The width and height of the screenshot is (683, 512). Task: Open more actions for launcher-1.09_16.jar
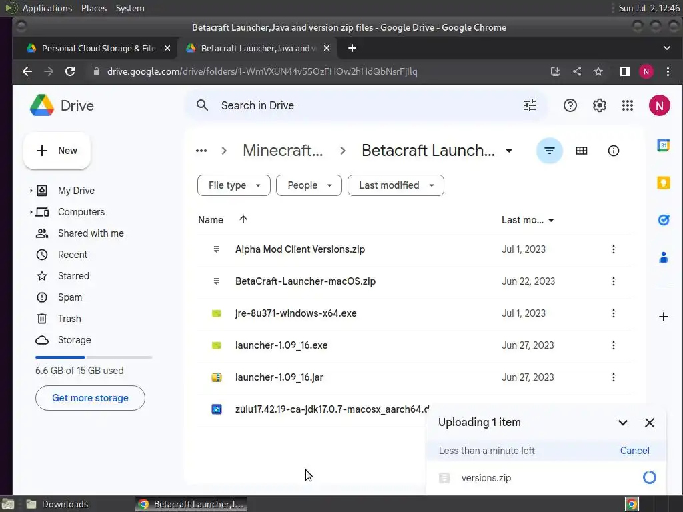coord(614,377)
